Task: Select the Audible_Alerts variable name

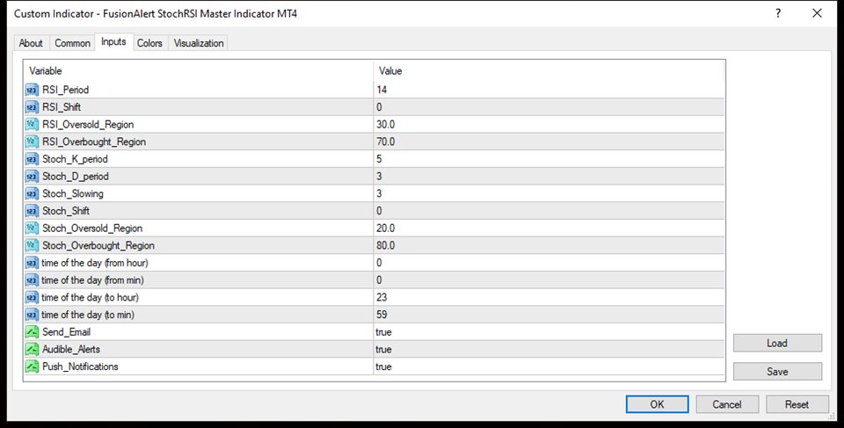Action: click(71, 349)
